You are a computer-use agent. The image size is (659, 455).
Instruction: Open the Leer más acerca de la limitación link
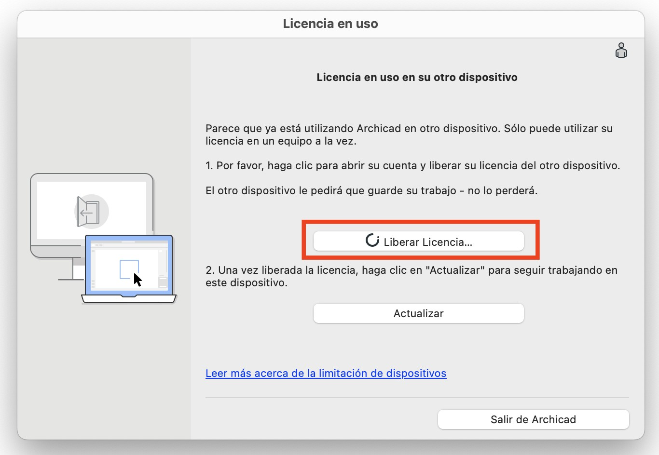pos(326,373)
